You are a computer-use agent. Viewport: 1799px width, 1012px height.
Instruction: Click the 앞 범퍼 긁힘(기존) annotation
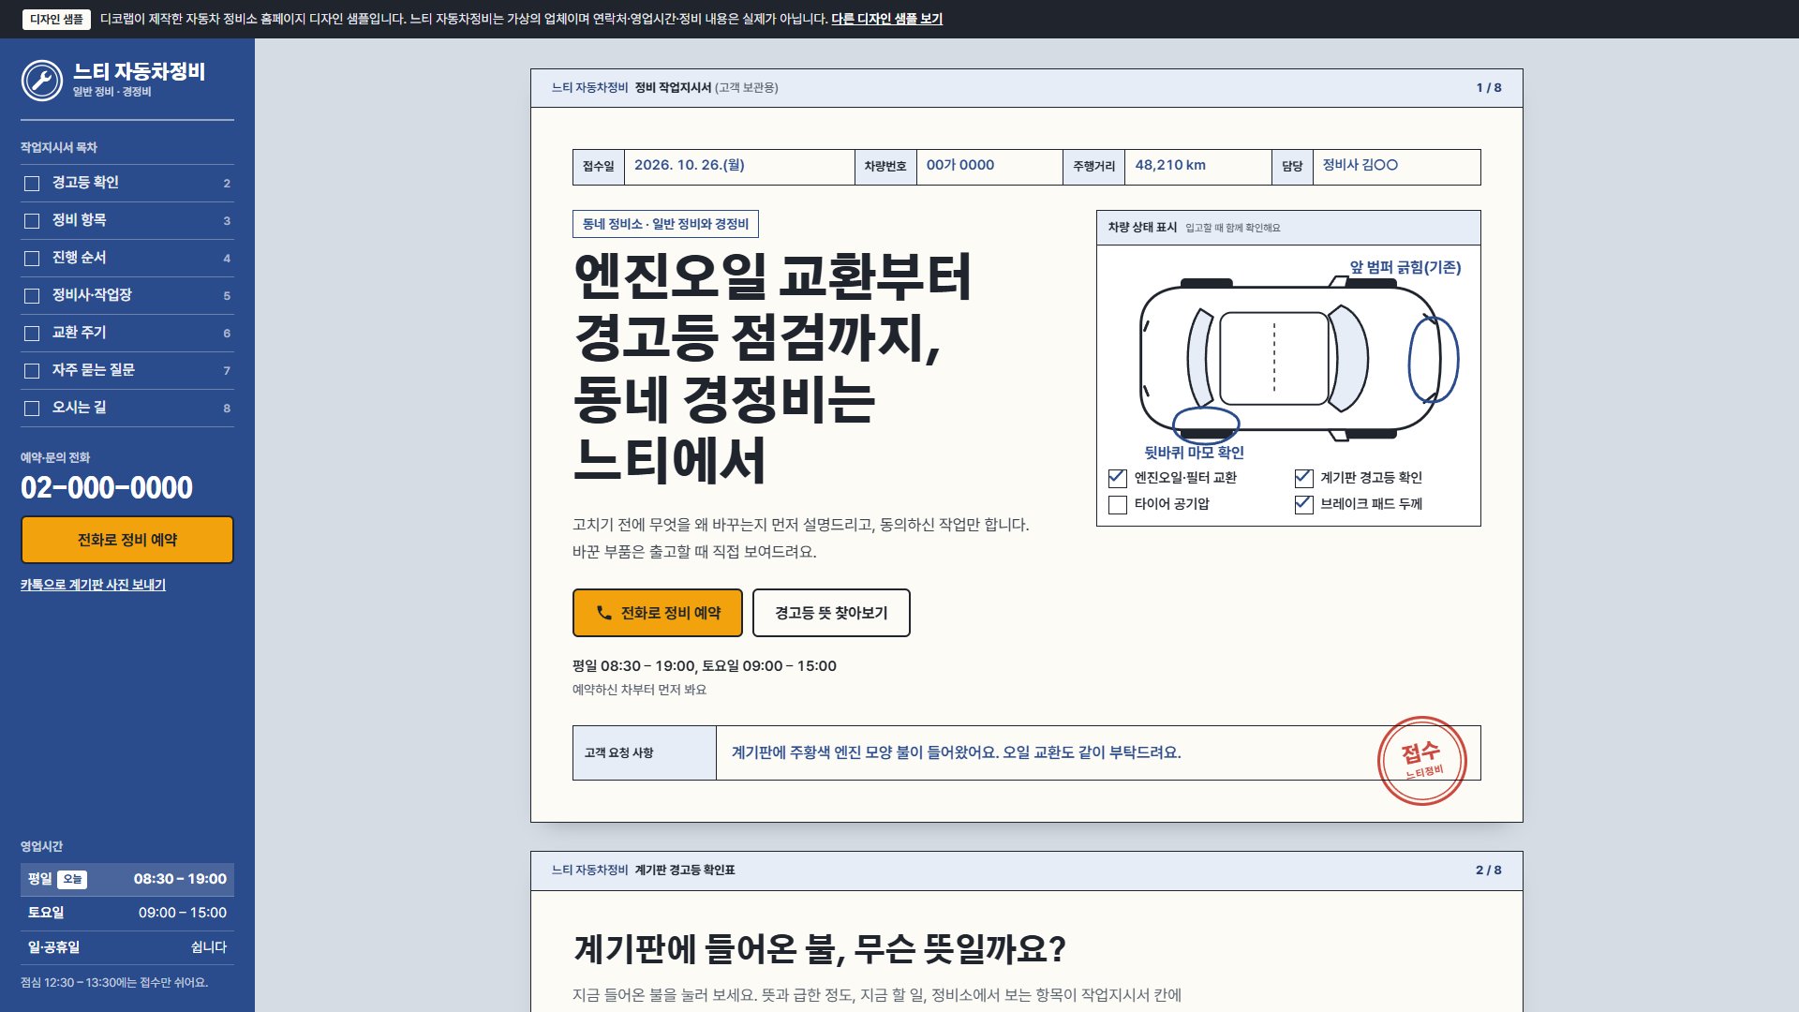[x=1405, y=267]
